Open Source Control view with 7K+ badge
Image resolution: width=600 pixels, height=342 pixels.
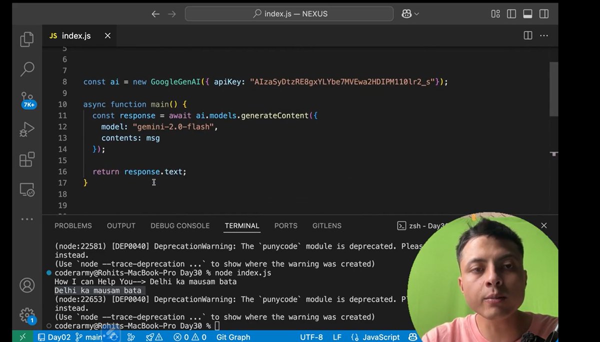pyautogui.click(x=27, y=99)
